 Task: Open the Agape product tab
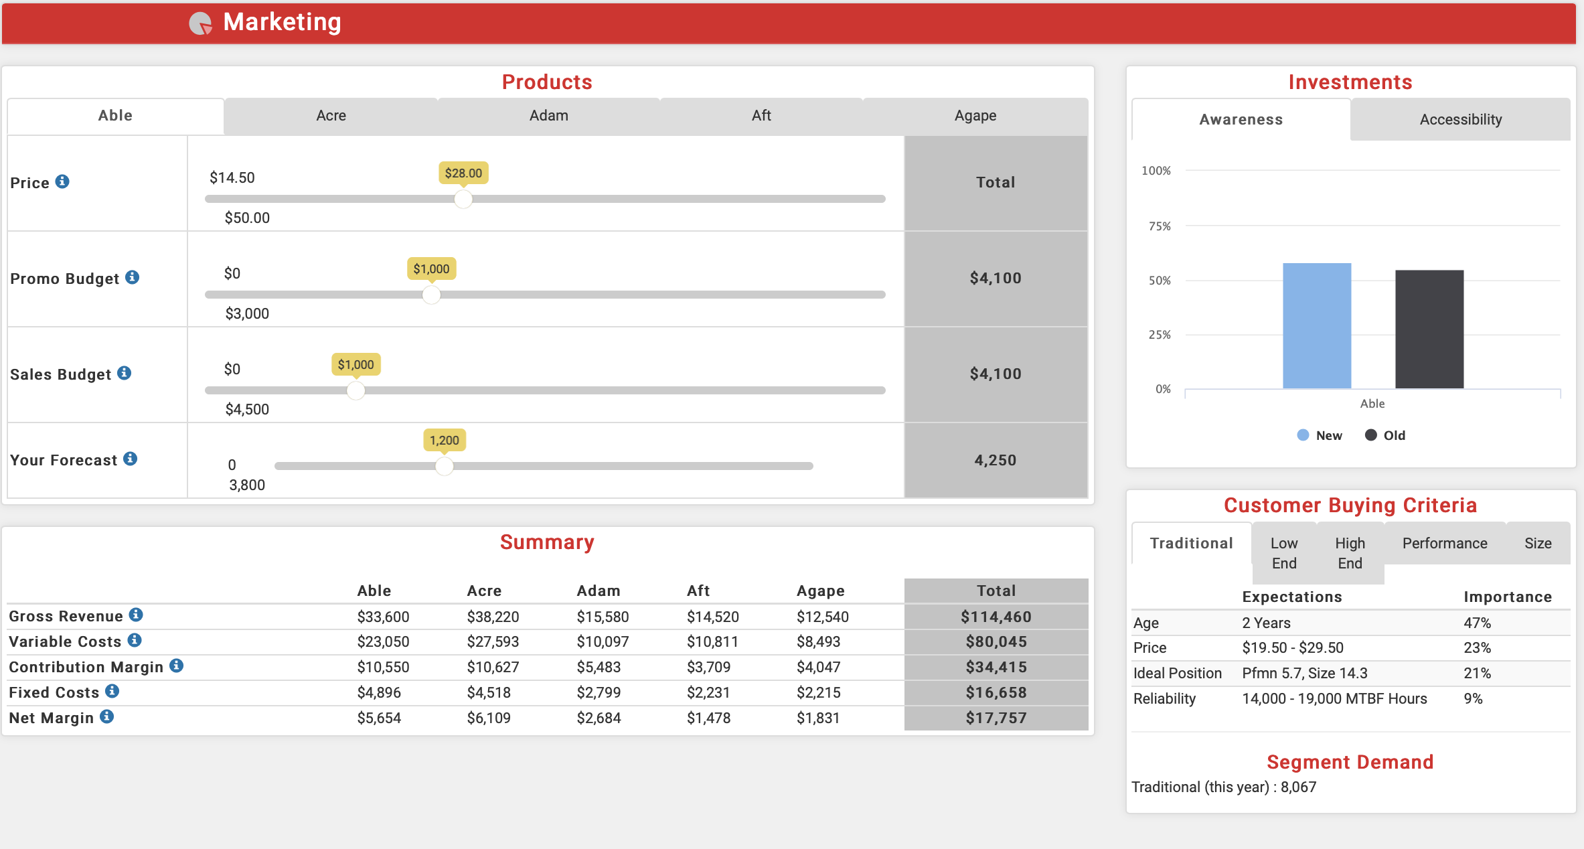click(x=975, y=116)
